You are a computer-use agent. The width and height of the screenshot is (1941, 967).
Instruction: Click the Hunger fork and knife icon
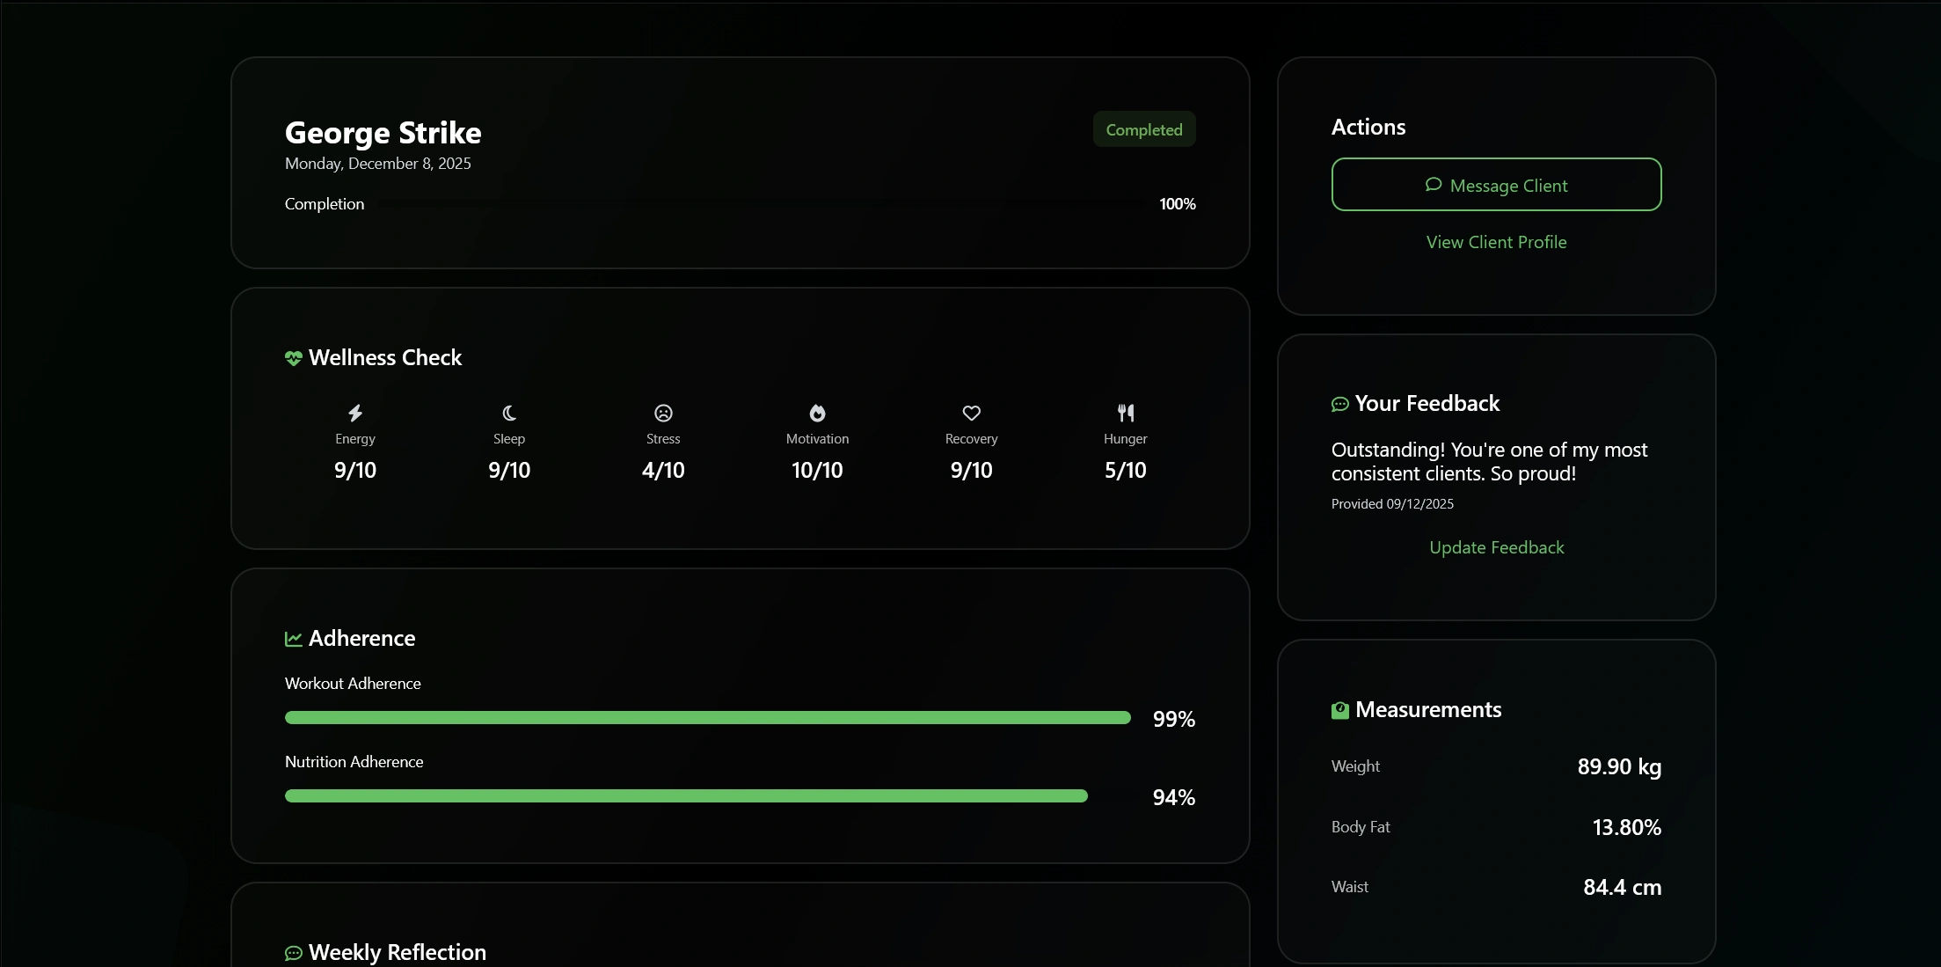(1126, 413)
